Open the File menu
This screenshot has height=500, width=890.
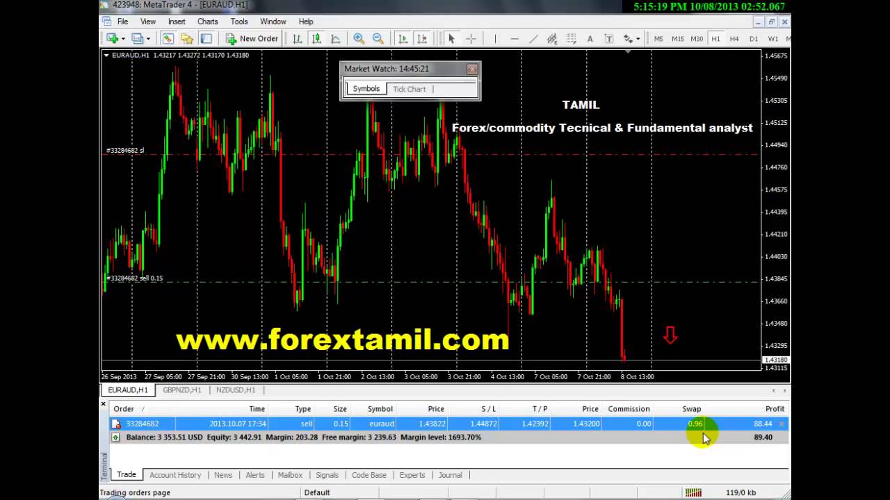122,22
